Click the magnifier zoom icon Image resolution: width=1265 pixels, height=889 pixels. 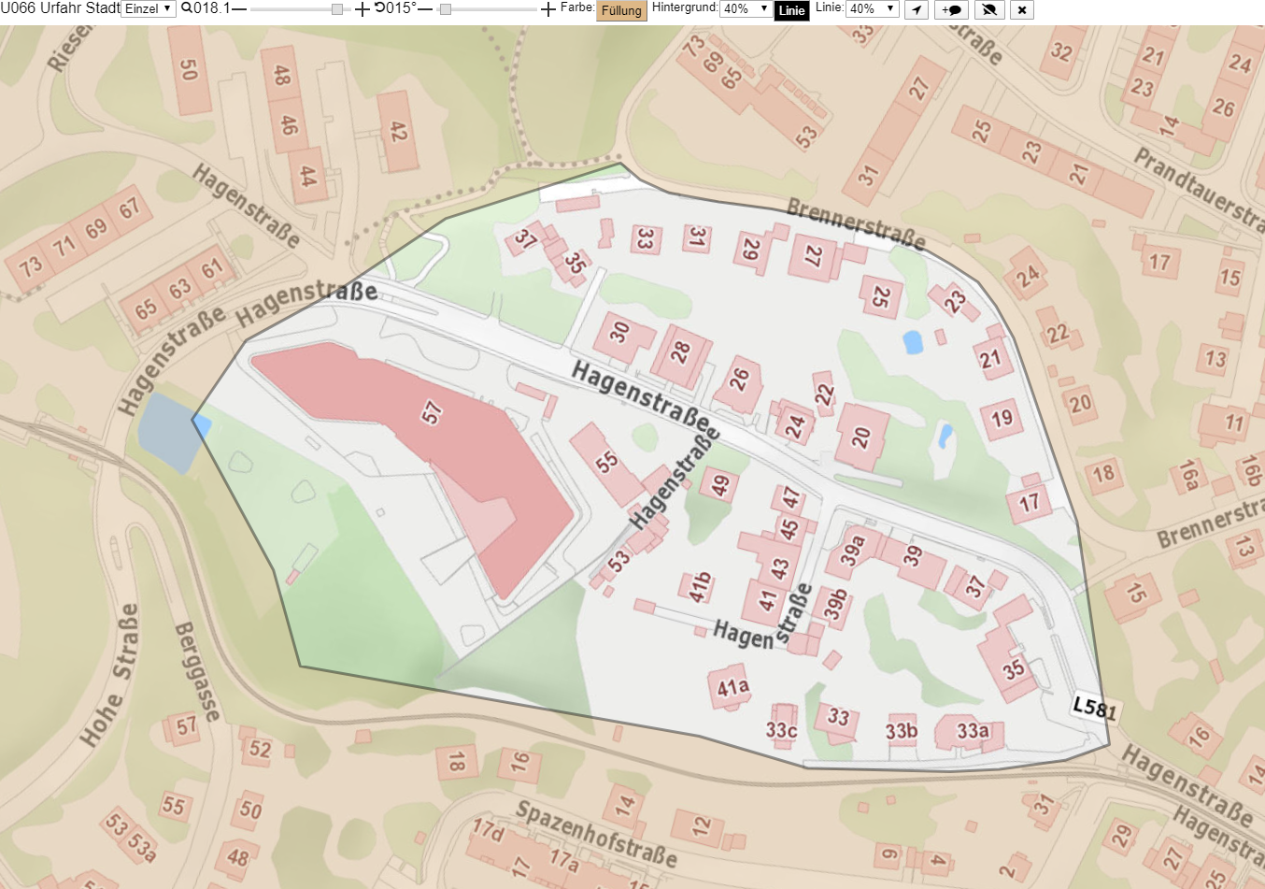(x=187, y=8)
